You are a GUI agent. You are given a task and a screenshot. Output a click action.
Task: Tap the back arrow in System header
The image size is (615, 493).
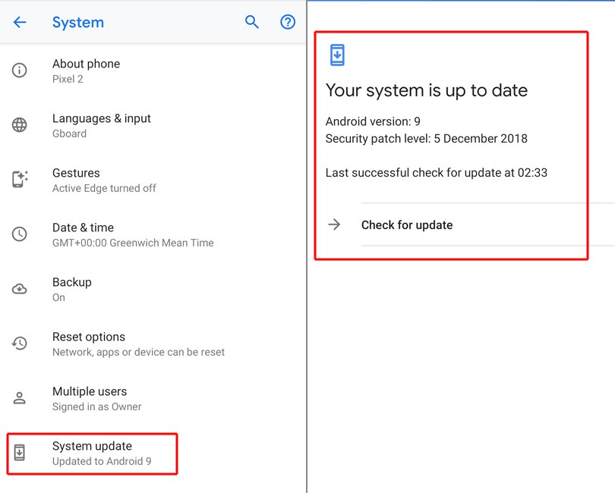tap(20, 23)
